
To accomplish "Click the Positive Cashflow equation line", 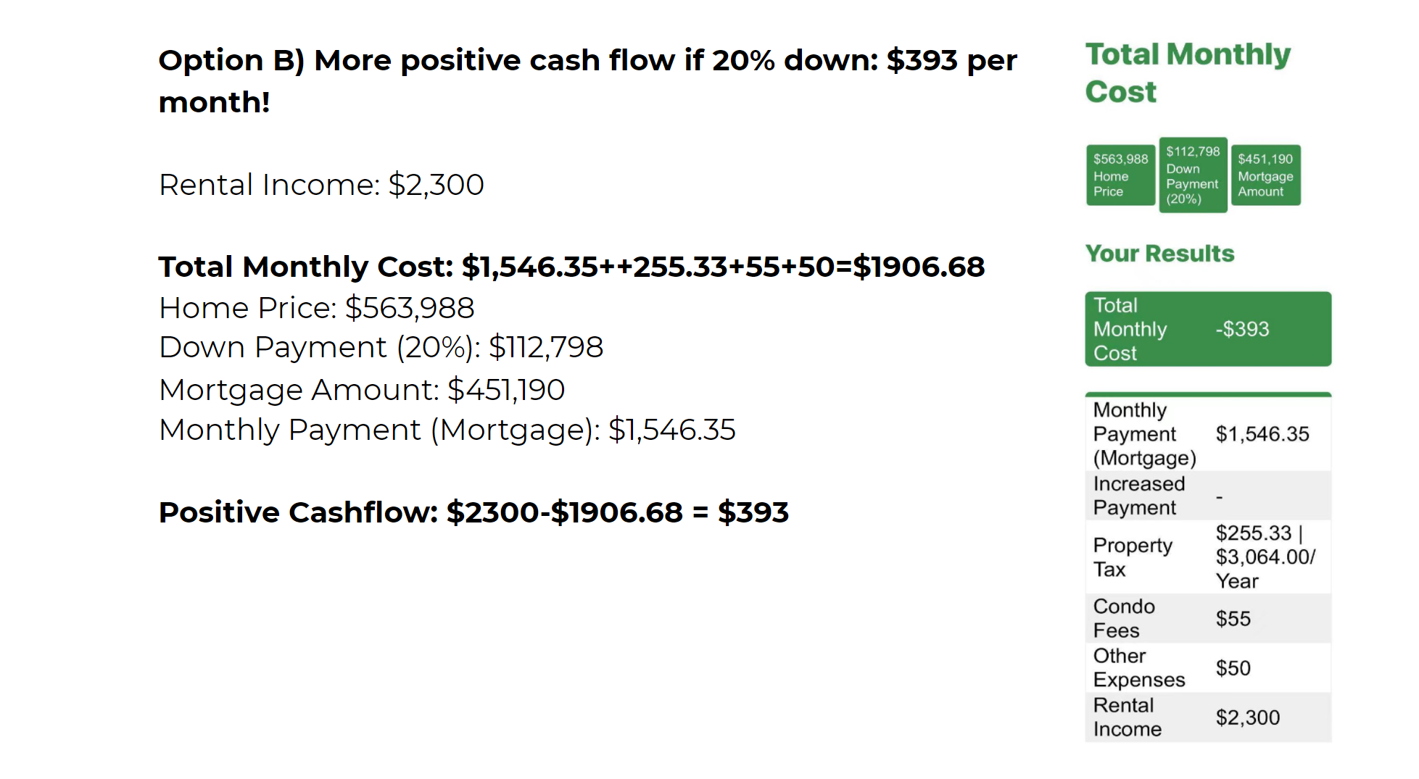I will pos(473,512).
